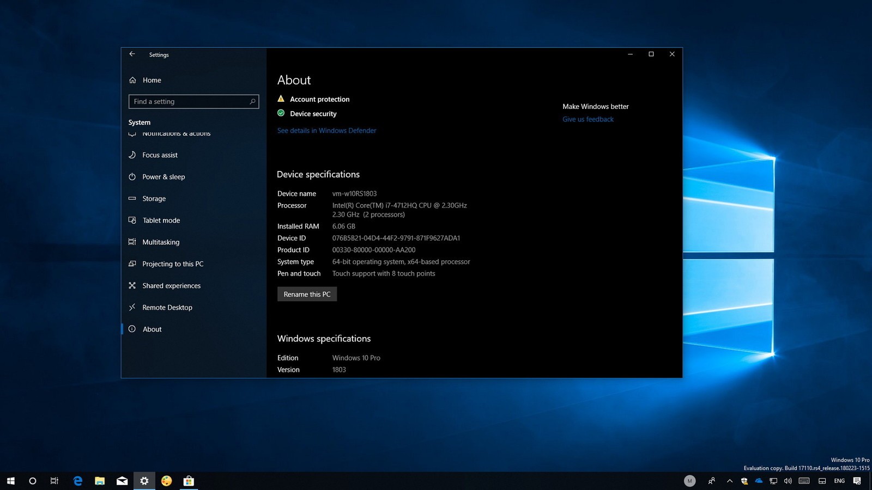Open the touch keyboard tray icon
Screen dimensions: 872x490
coord(804,481)
